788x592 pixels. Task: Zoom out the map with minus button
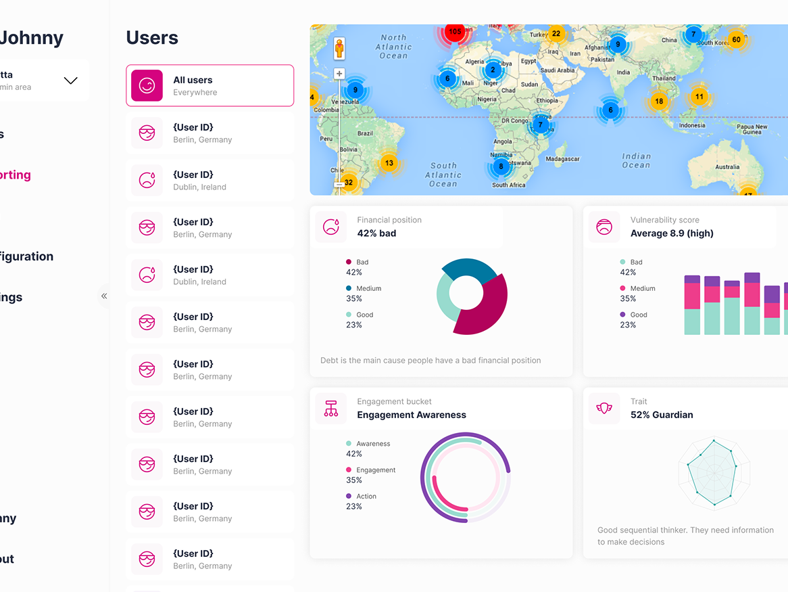click(339, 184)
